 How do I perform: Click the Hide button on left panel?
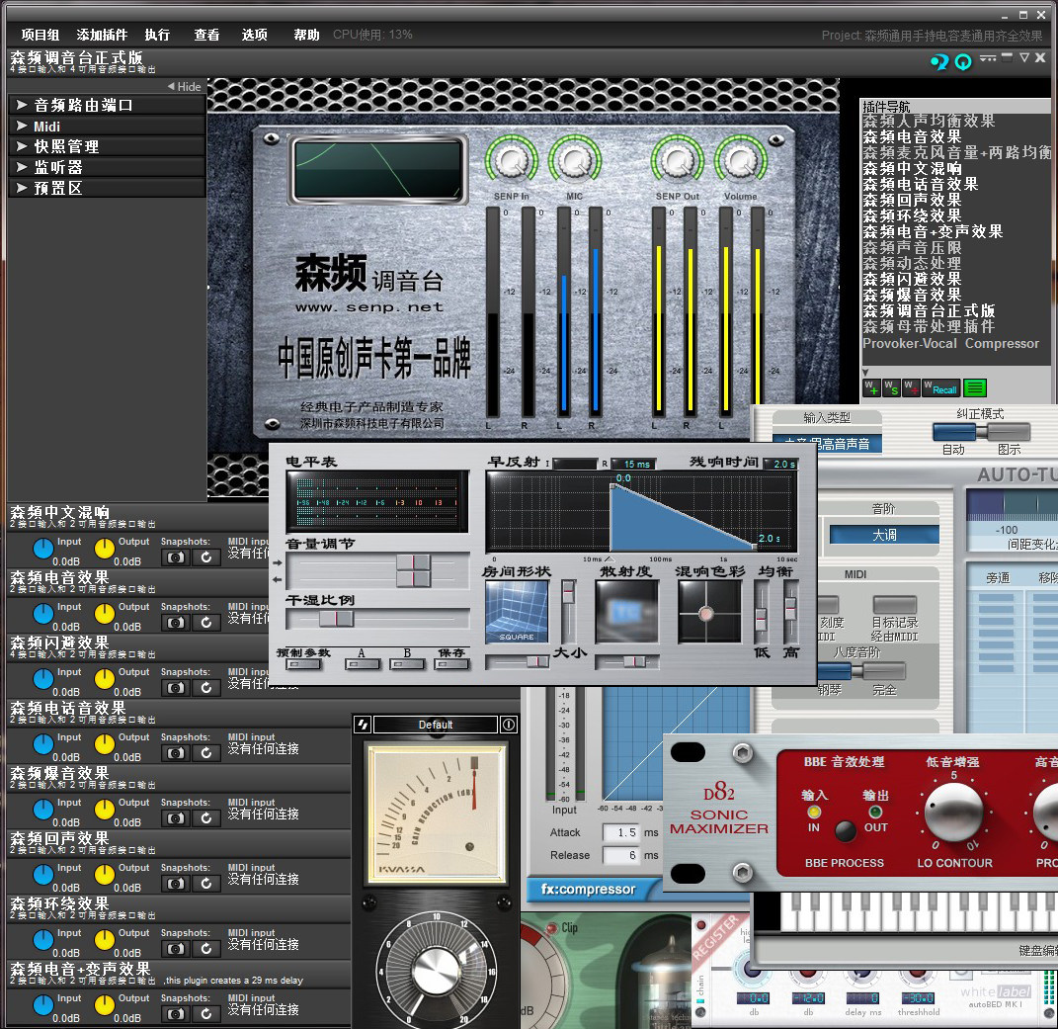(184, 86)
